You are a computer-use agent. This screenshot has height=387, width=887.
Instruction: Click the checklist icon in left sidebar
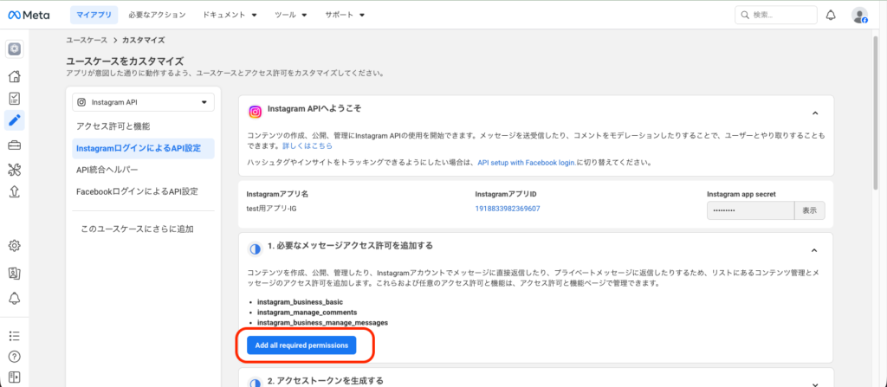(14, 99)
